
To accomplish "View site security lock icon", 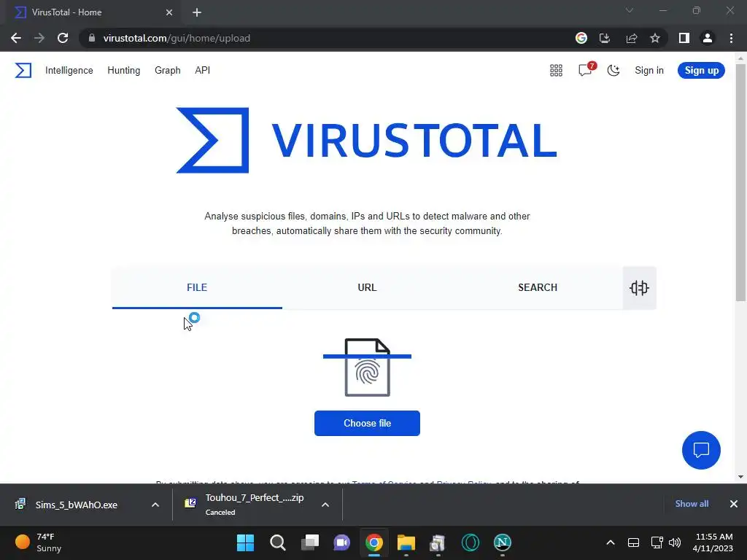I will 92,38.
